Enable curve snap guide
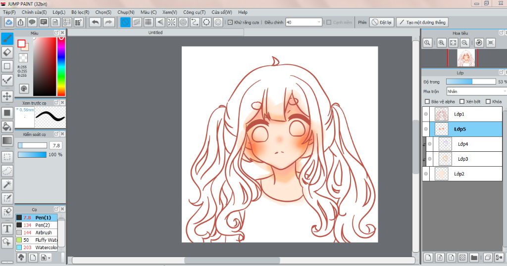The height and width of the screenshot is (266, 507). pyautogui.click(x=195, y=22)
